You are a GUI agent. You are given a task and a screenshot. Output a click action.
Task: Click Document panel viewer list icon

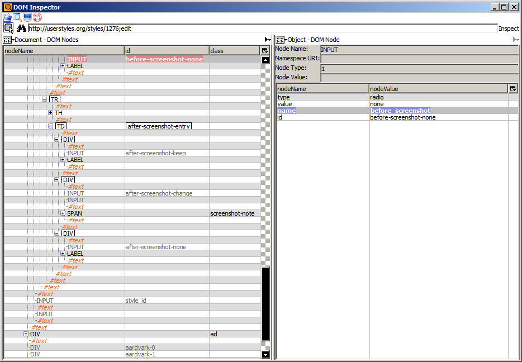click(7, 40)
